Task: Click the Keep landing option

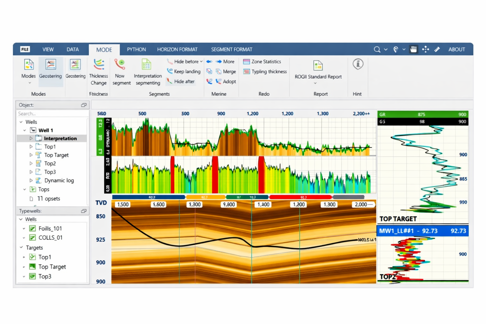Action: coord(184,72)
